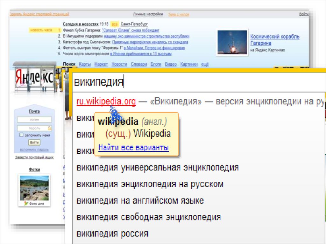Click the lock icon in password field

(x=49, y=128)
